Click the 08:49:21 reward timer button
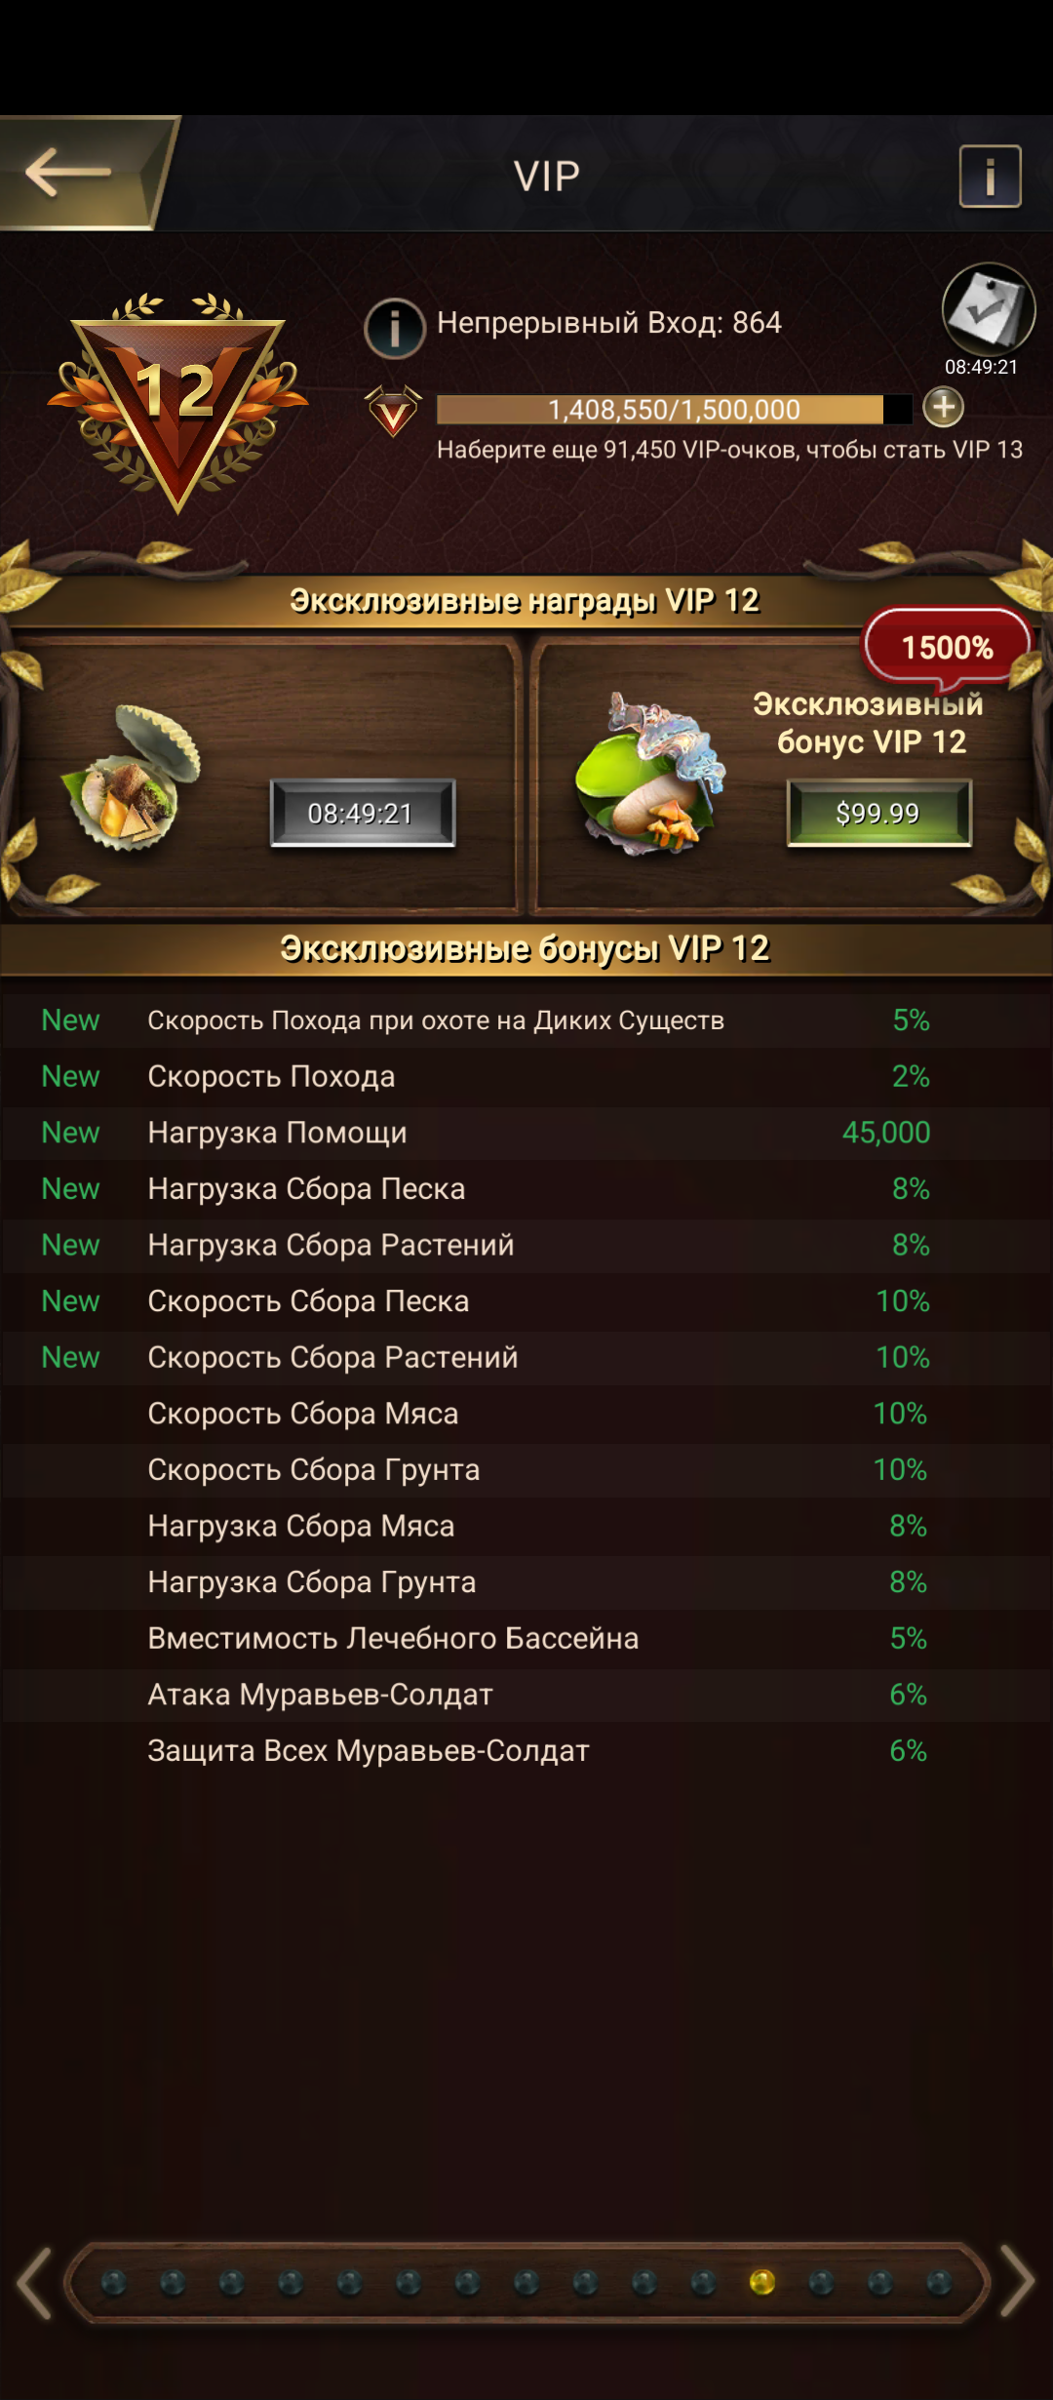The image size is (1053, 2400). [363, 813]
